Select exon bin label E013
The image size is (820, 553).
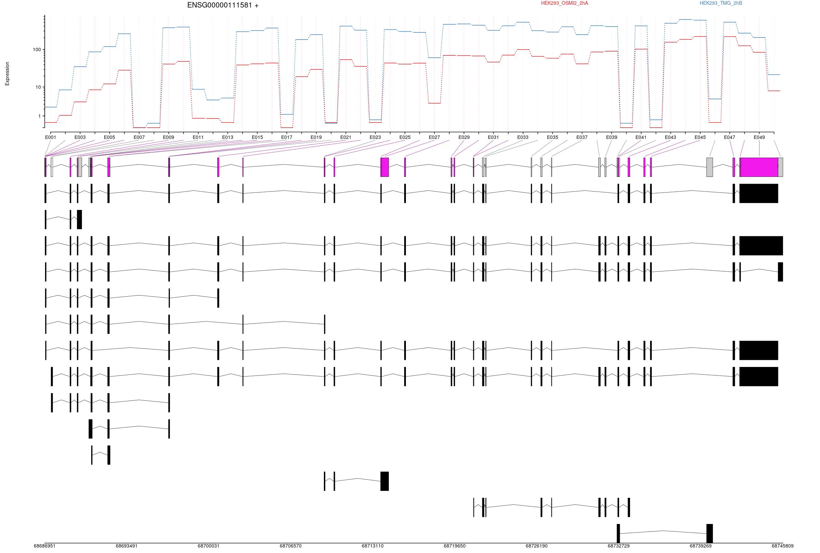(x=228, y=137)
